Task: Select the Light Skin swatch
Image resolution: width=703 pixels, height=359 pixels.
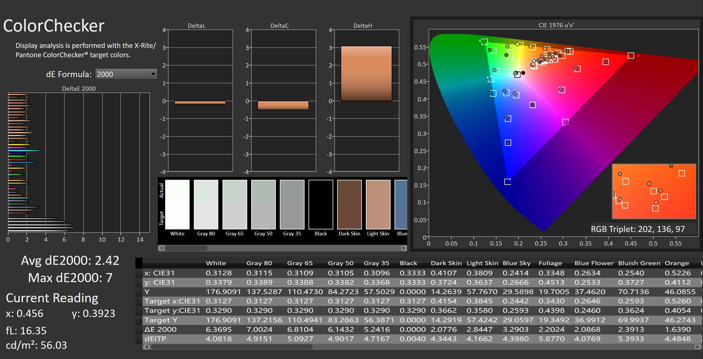Action: (378, 204)
